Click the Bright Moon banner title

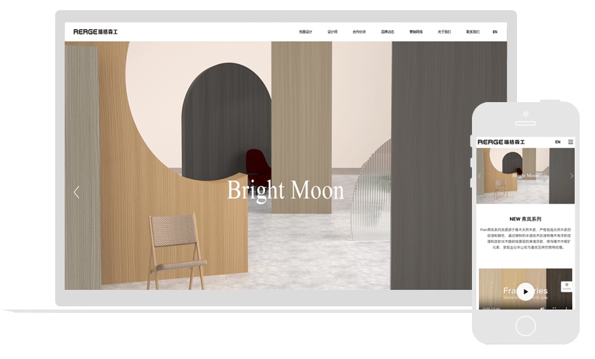[x=285, y=190]
